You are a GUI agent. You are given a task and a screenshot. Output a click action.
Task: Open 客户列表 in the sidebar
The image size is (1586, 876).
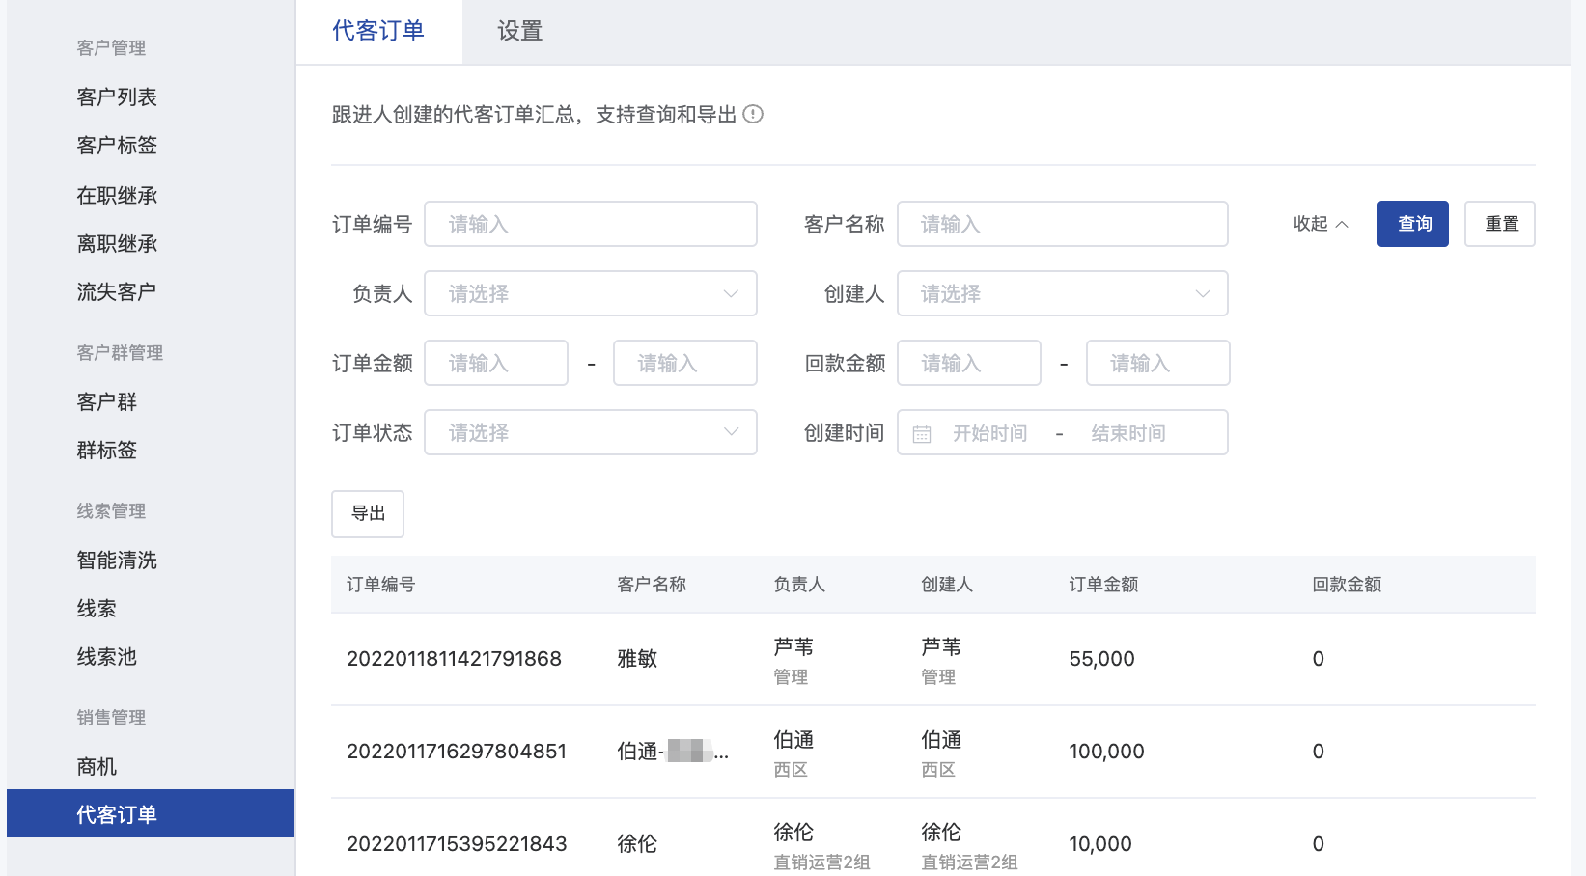[117, 96]
